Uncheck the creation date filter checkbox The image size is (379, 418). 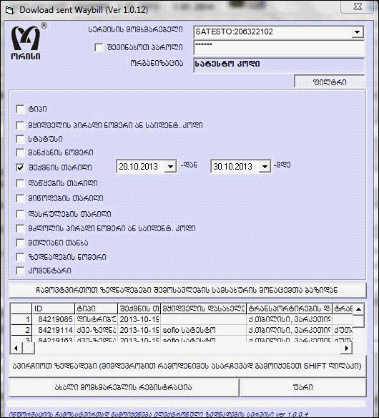20,167
